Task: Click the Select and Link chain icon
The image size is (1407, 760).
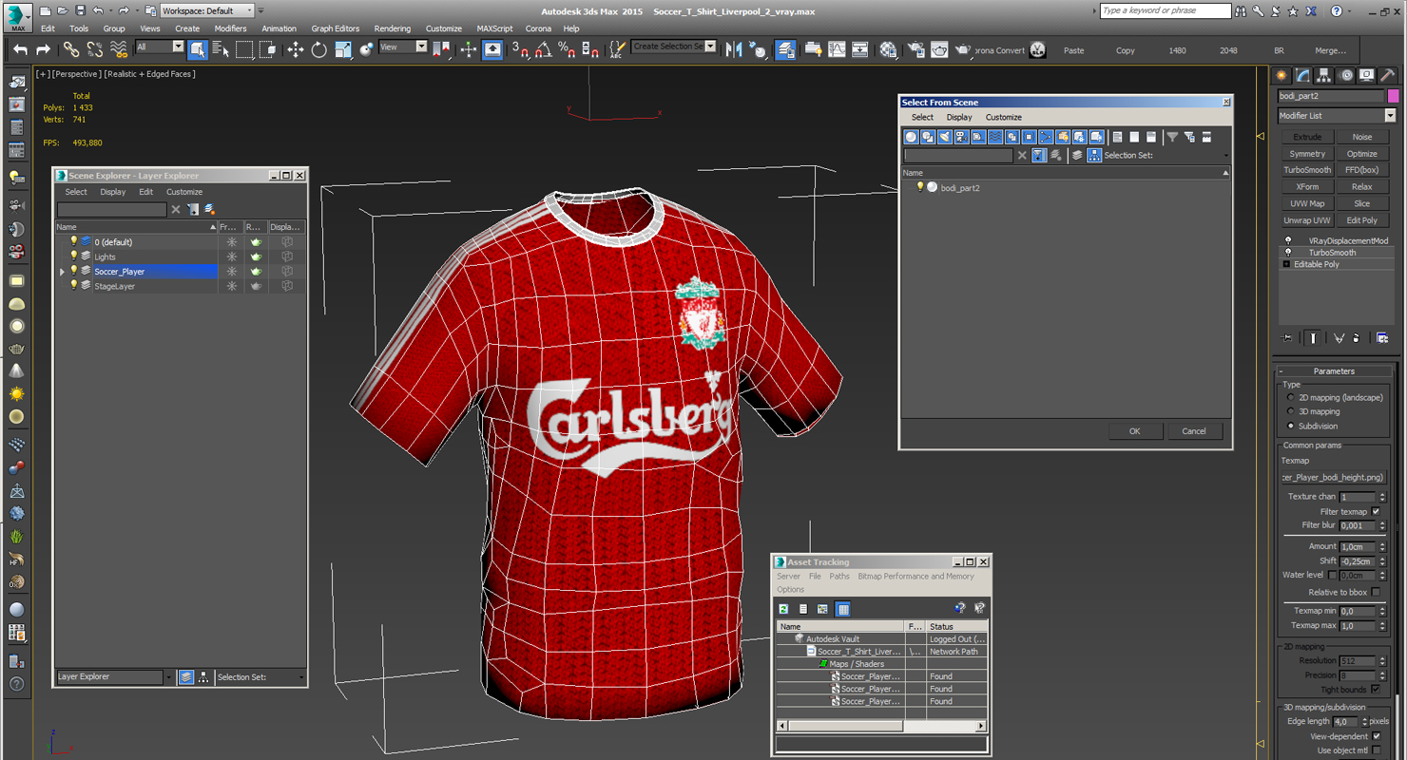Action: 71,49
